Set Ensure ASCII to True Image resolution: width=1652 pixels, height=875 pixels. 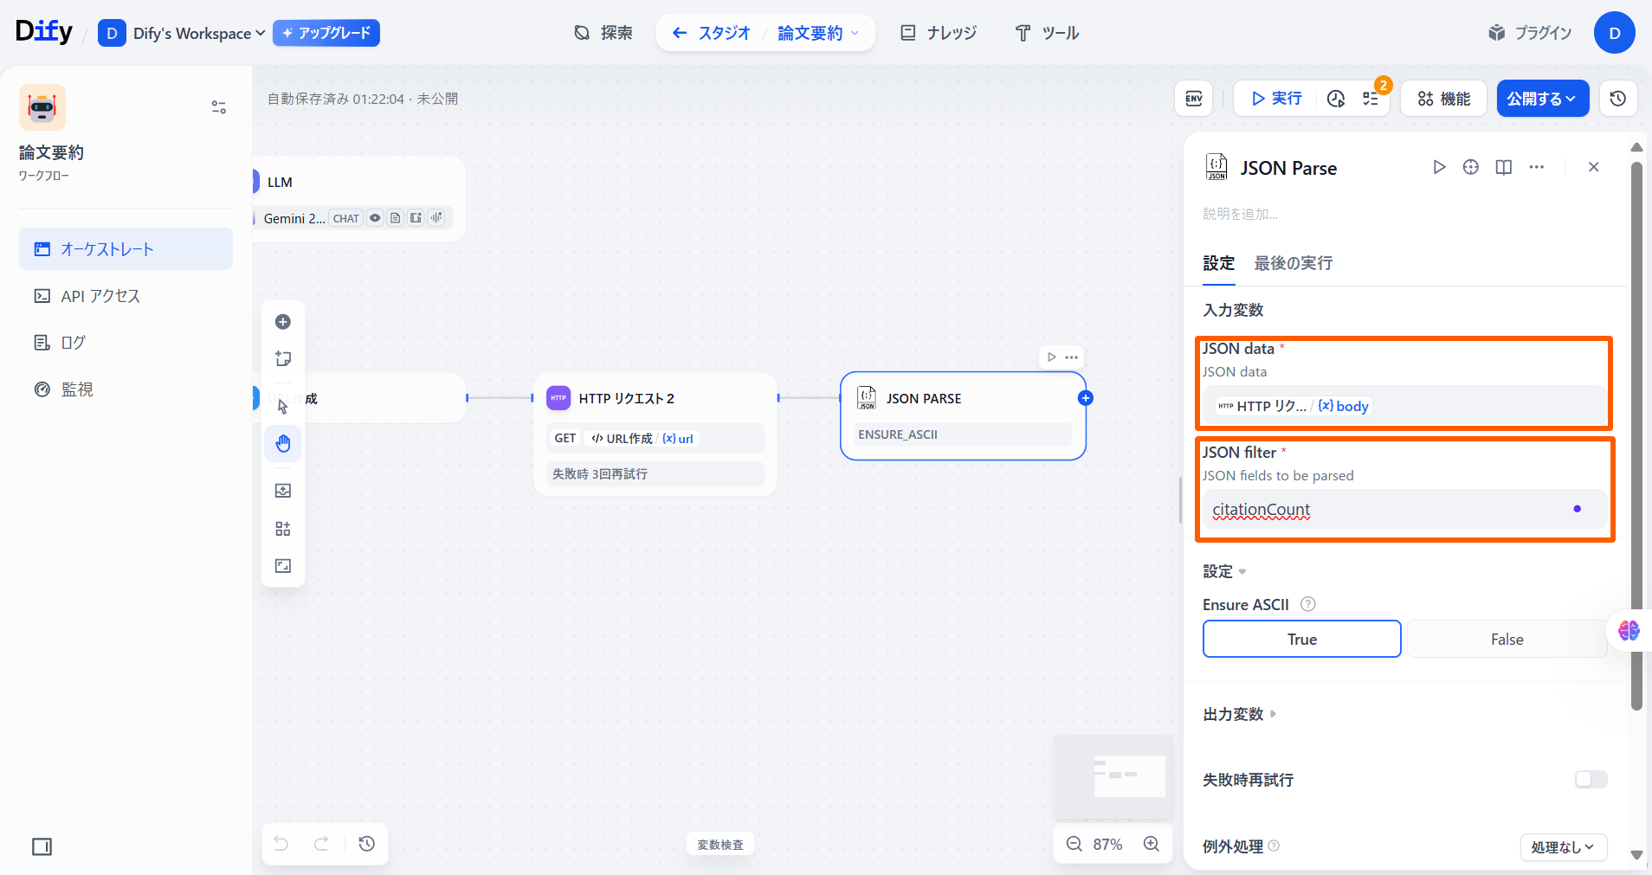(1301, 640)
